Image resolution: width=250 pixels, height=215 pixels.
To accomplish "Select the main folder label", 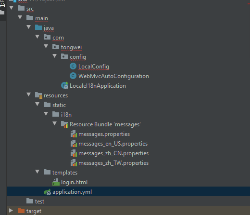I will (41, 18).
